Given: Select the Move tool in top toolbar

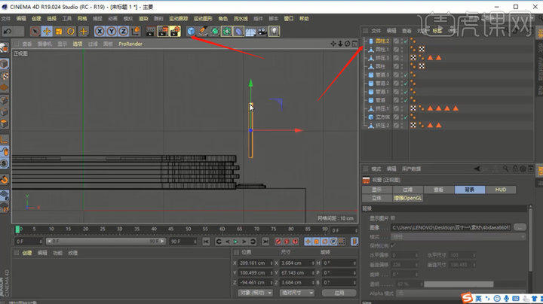Looking at the screenshot, I should (47, 32).
